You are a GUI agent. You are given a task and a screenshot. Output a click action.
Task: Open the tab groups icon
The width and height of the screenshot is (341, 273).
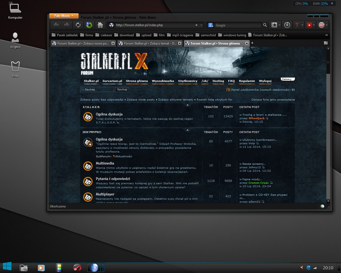click(x=326, y=43)
